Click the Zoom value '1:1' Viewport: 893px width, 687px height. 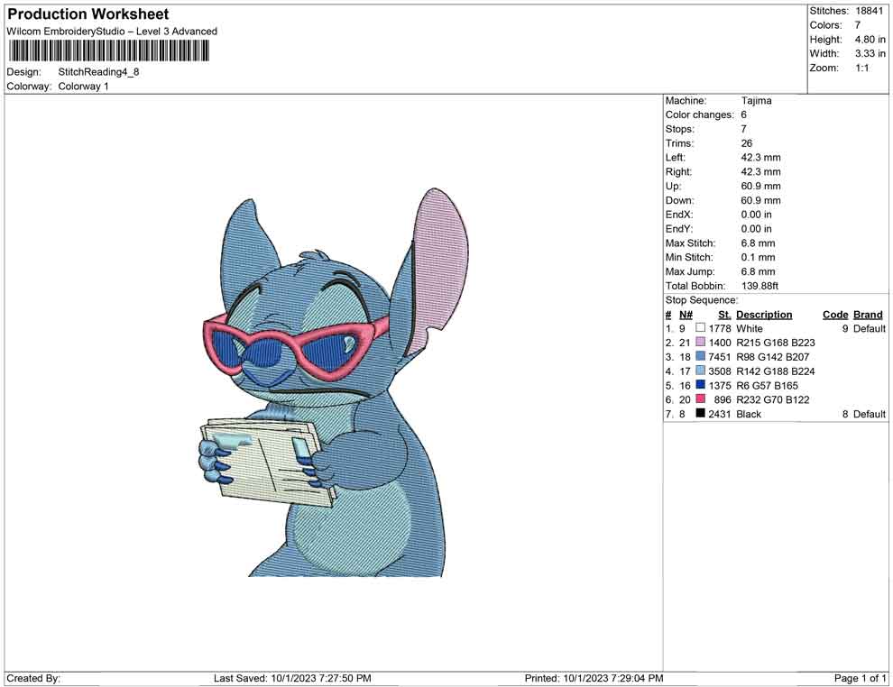(861, 68)
